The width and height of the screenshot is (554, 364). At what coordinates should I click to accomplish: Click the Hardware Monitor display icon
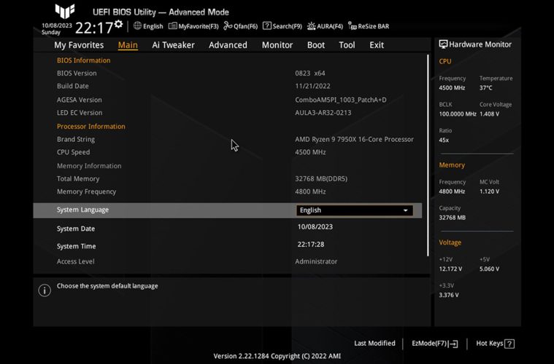coord(443,44)
